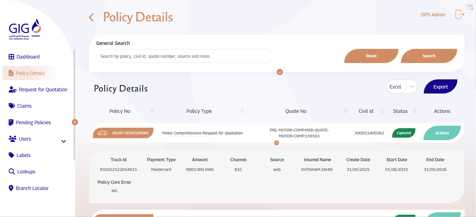The width and height of the screenshot is (476, 217).
Task: Open the Labels menu item
Action: coord(23,155)
